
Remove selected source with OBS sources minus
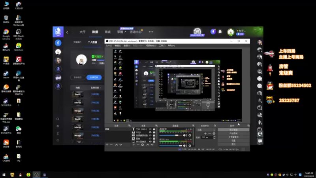click(x=138, y=145)
